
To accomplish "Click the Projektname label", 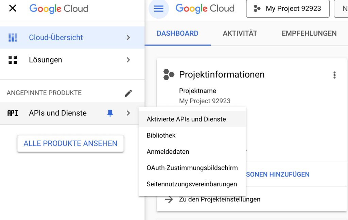I will pos(197,91).
